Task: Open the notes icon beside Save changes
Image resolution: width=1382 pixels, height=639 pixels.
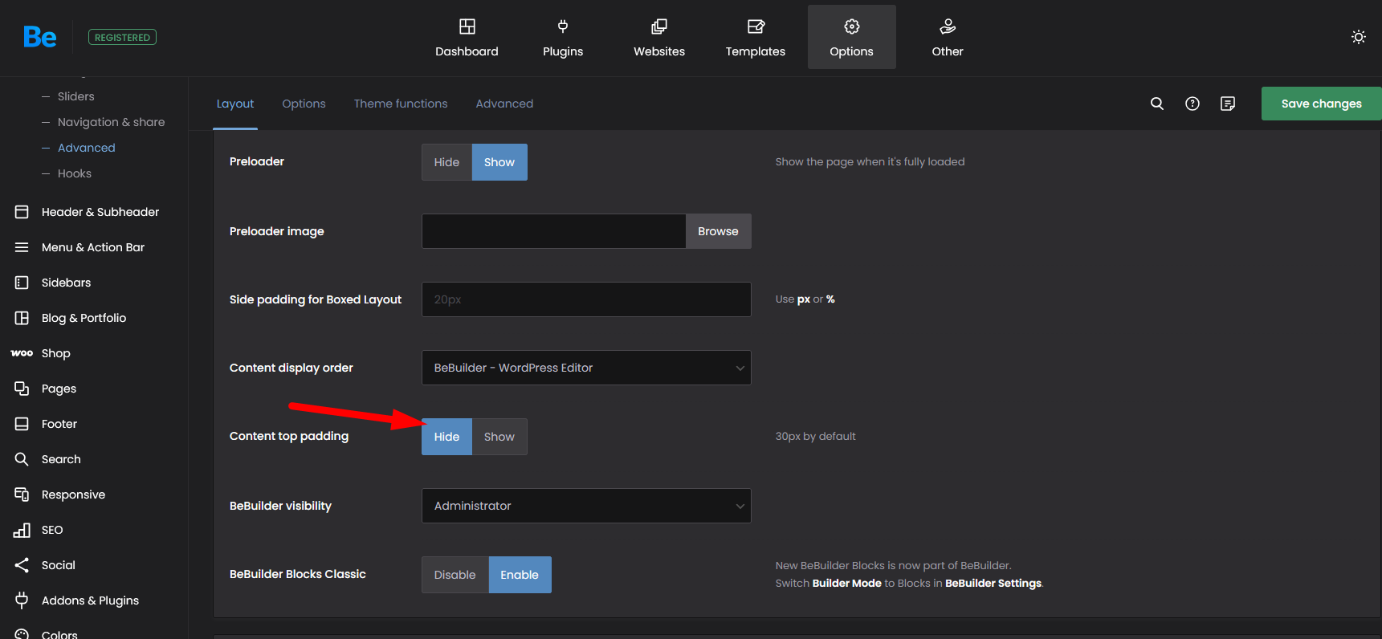Action: coord(1227,104)
